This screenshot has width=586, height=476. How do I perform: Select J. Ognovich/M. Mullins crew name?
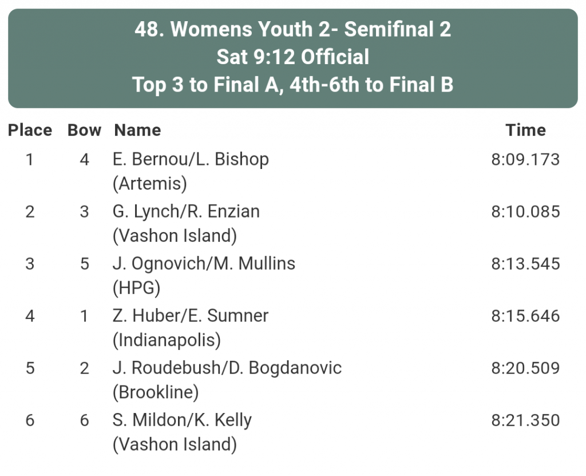(x=204, y=264)
